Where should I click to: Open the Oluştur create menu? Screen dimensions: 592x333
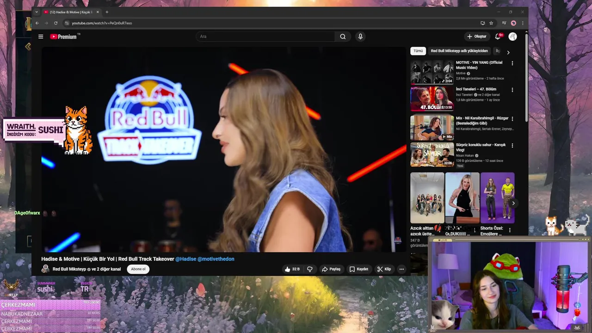coord(477,37)
